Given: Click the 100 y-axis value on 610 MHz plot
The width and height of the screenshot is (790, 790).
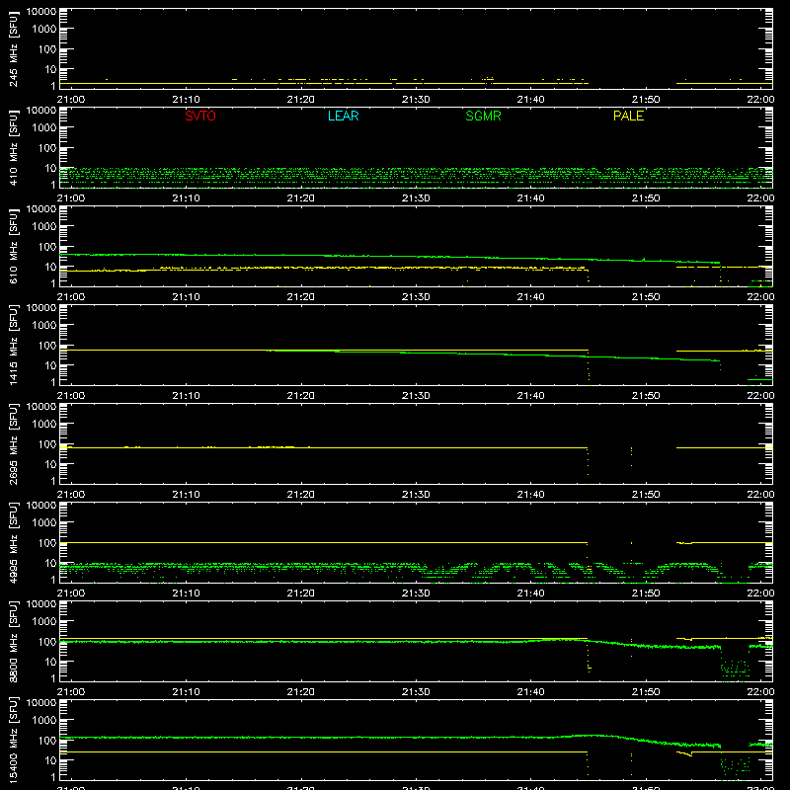Looking at the screenshot, I should (47, 247).
